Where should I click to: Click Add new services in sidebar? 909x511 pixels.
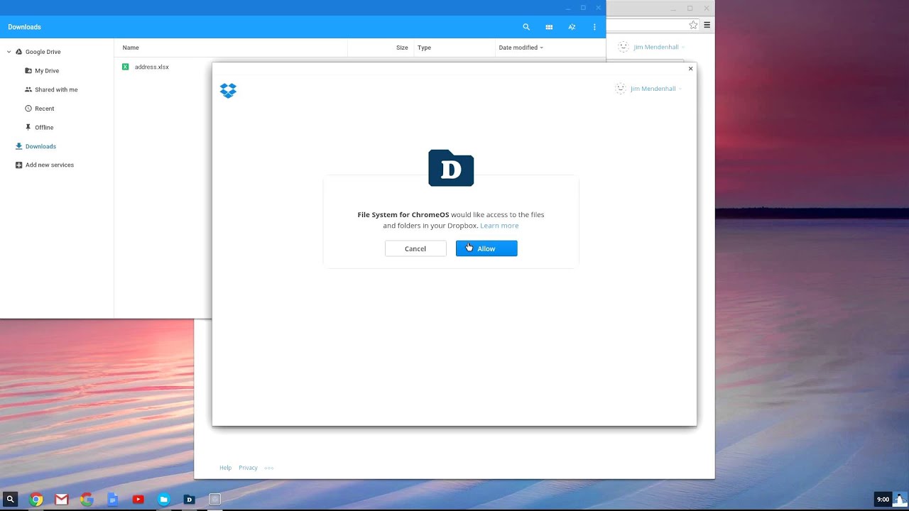[50, 165]
